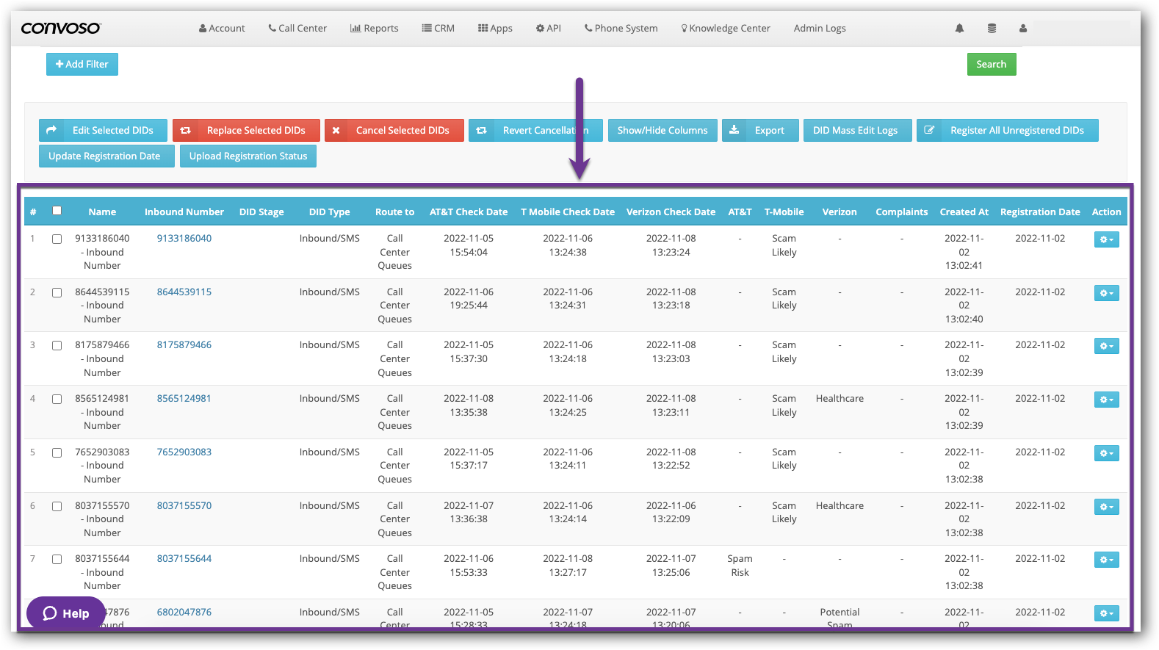
Task: Open inbound number link 8037155570
Action: pyautogui.click(x=184, y=505)
